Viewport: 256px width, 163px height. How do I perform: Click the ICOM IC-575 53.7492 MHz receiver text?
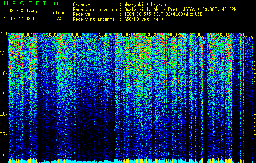(x=163, y=14)
